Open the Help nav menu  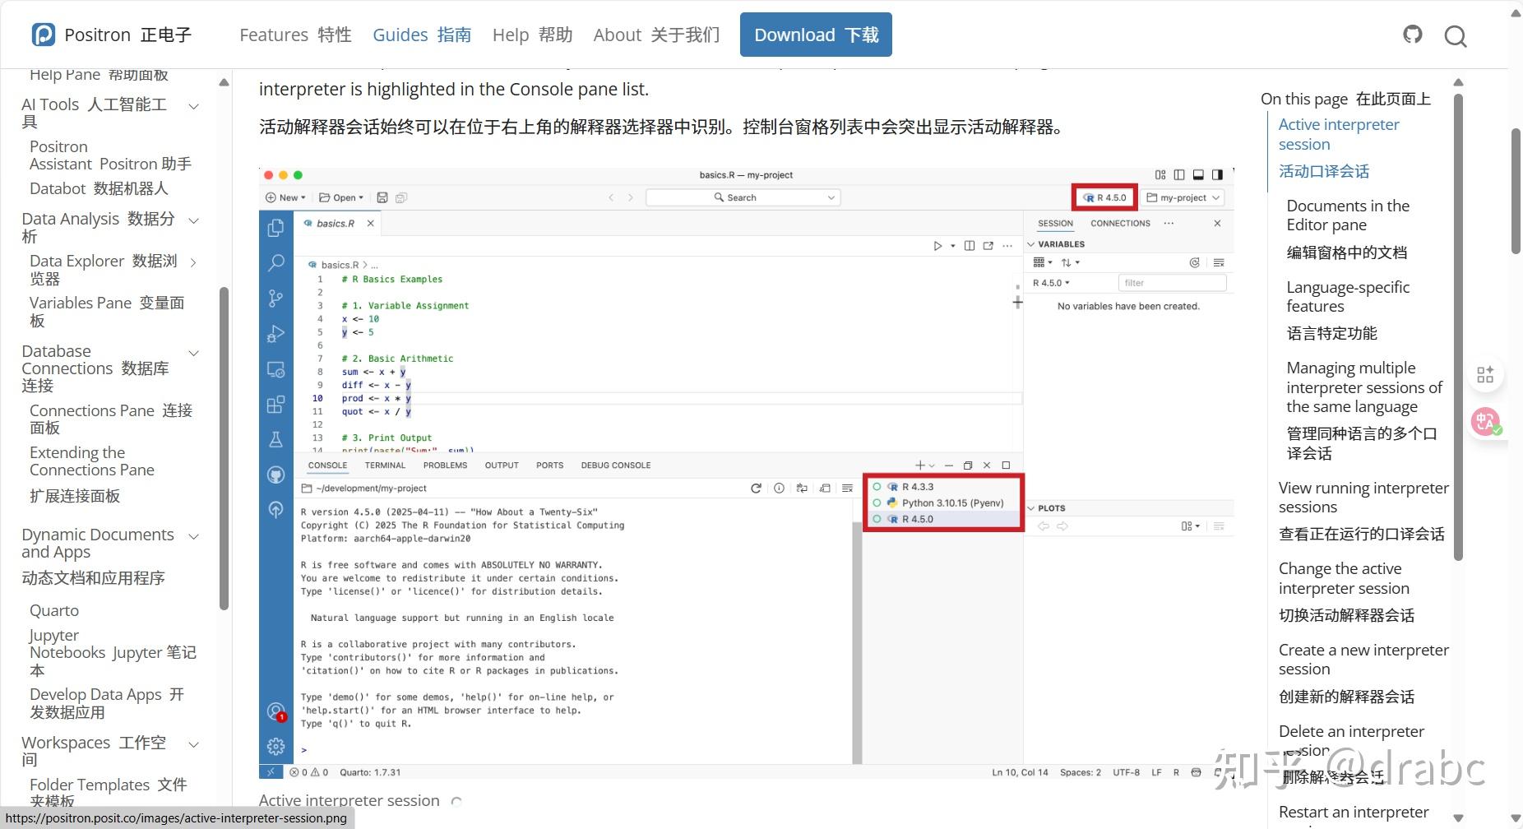pos(532,35)
